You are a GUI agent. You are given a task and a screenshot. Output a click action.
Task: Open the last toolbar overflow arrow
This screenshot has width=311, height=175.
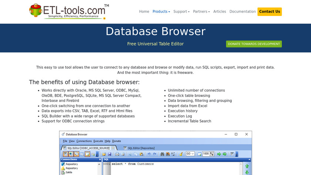237,154
